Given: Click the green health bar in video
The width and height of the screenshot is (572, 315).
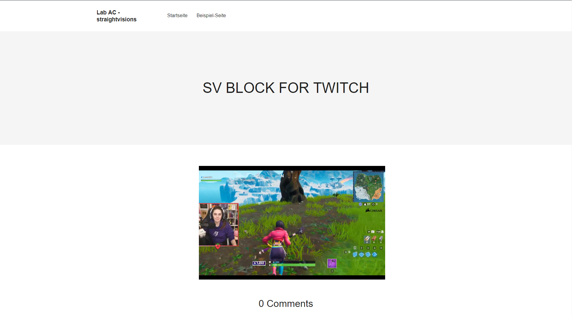Looking at the screenshot, I should (294, 265).
